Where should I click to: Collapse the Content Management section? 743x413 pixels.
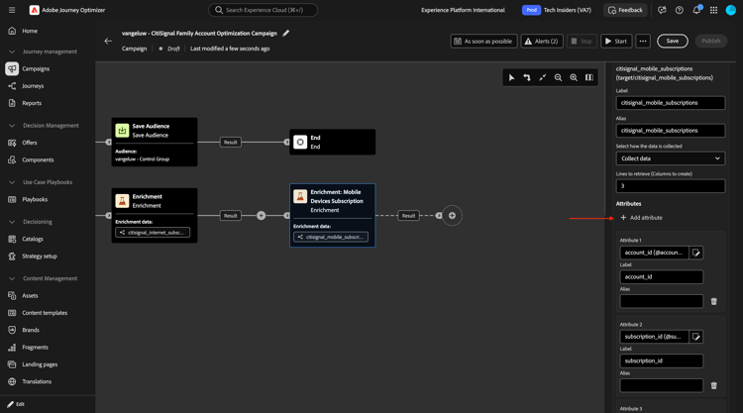(12, 278)
